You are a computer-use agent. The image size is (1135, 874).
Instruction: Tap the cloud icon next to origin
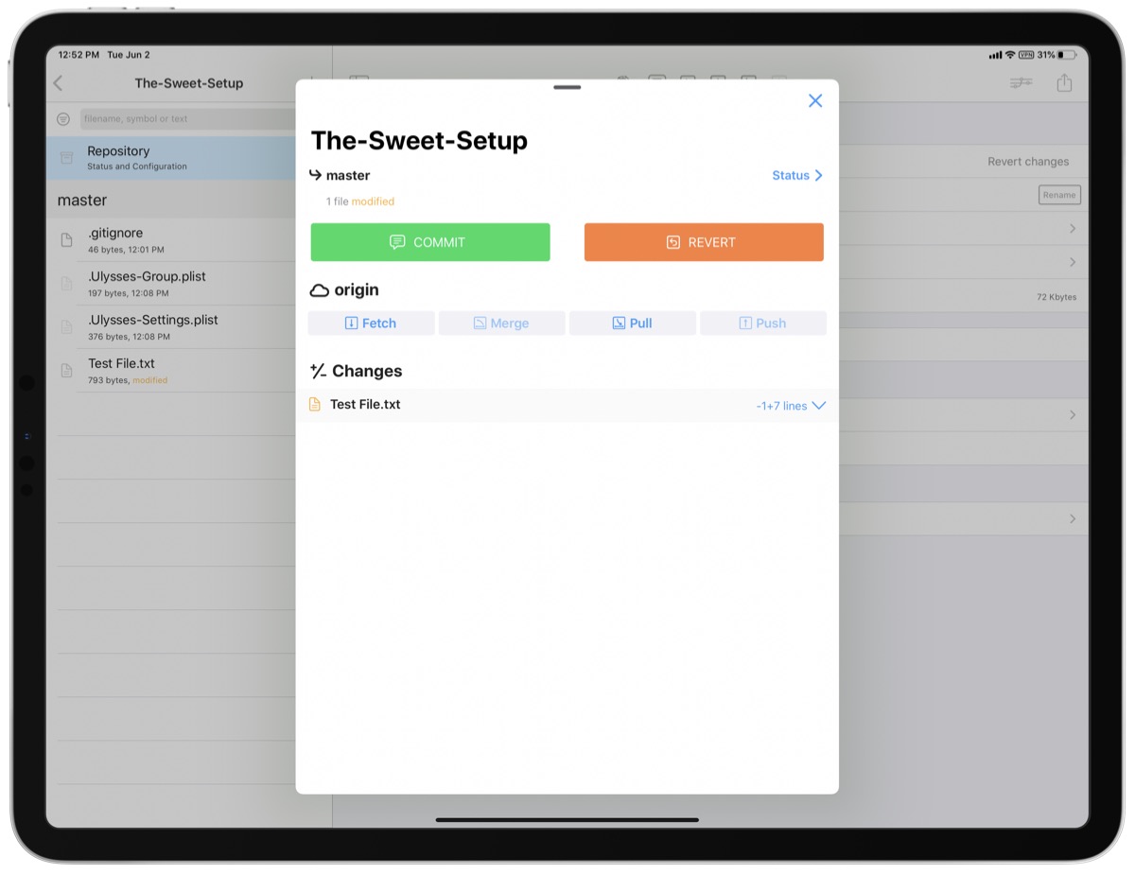(320, 290)
